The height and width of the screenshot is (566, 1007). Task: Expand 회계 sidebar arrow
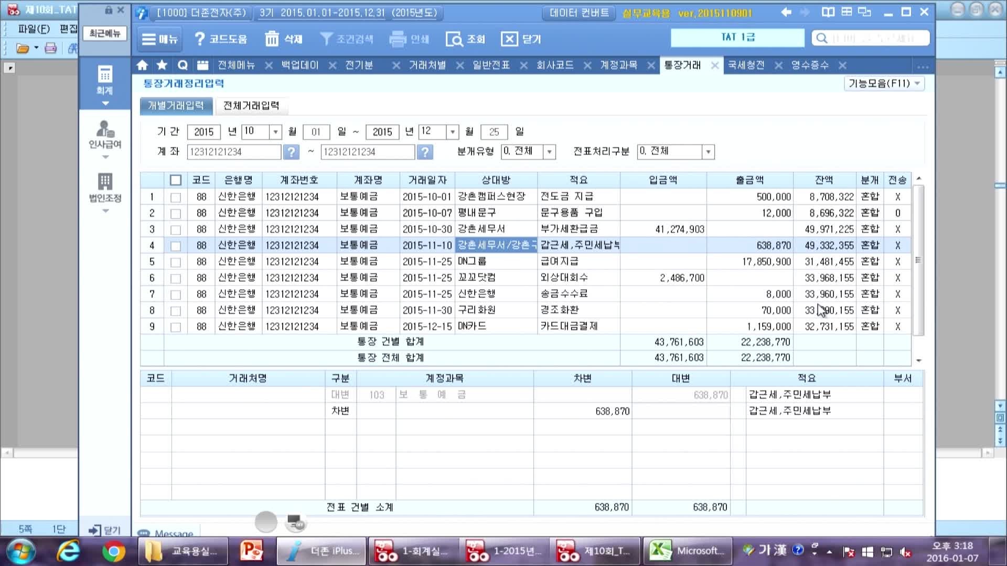click(x=105, y=104)
